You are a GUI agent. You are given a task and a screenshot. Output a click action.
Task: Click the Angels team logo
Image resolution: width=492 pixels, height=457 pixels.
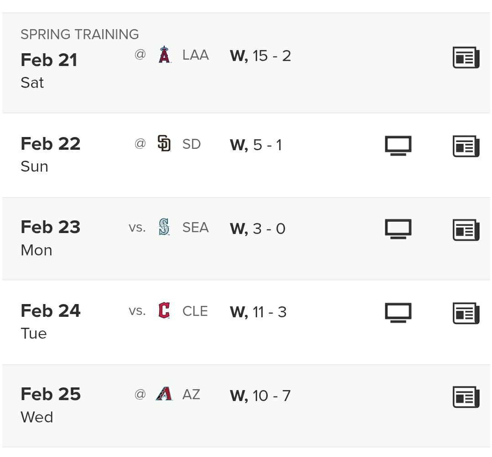tap(164, 55)
